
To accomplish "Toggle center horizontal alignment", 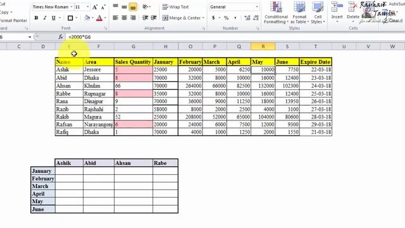I will [x=124, y=18].
